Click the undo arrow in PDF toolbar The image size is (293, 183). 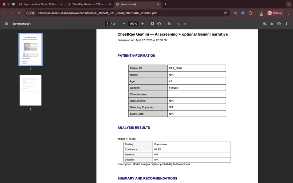point(178,24)
